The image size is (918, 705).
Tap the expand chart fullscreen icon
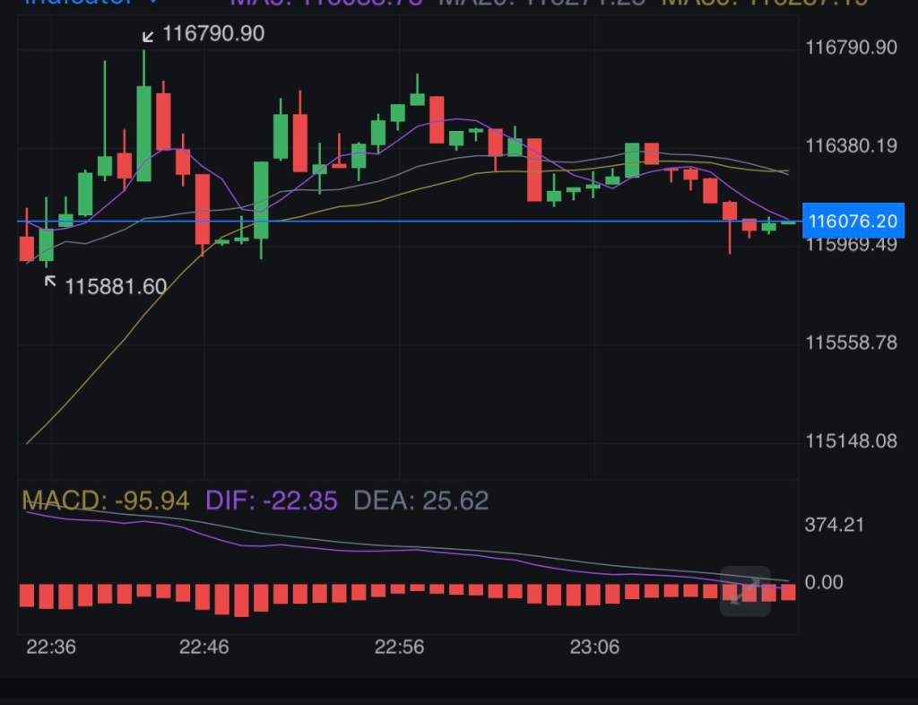coord(745,591)
